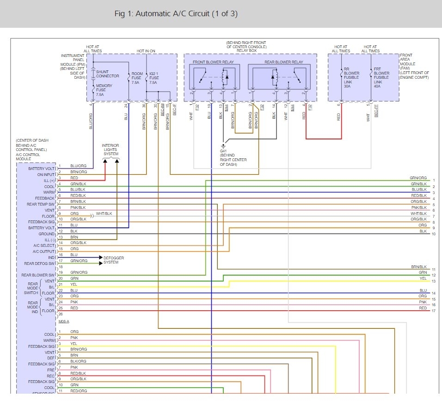The width and height of the screenshot is (442, 402).
Task: Open the BEC-IE connector reference
Action: click(x=174, y=109)
